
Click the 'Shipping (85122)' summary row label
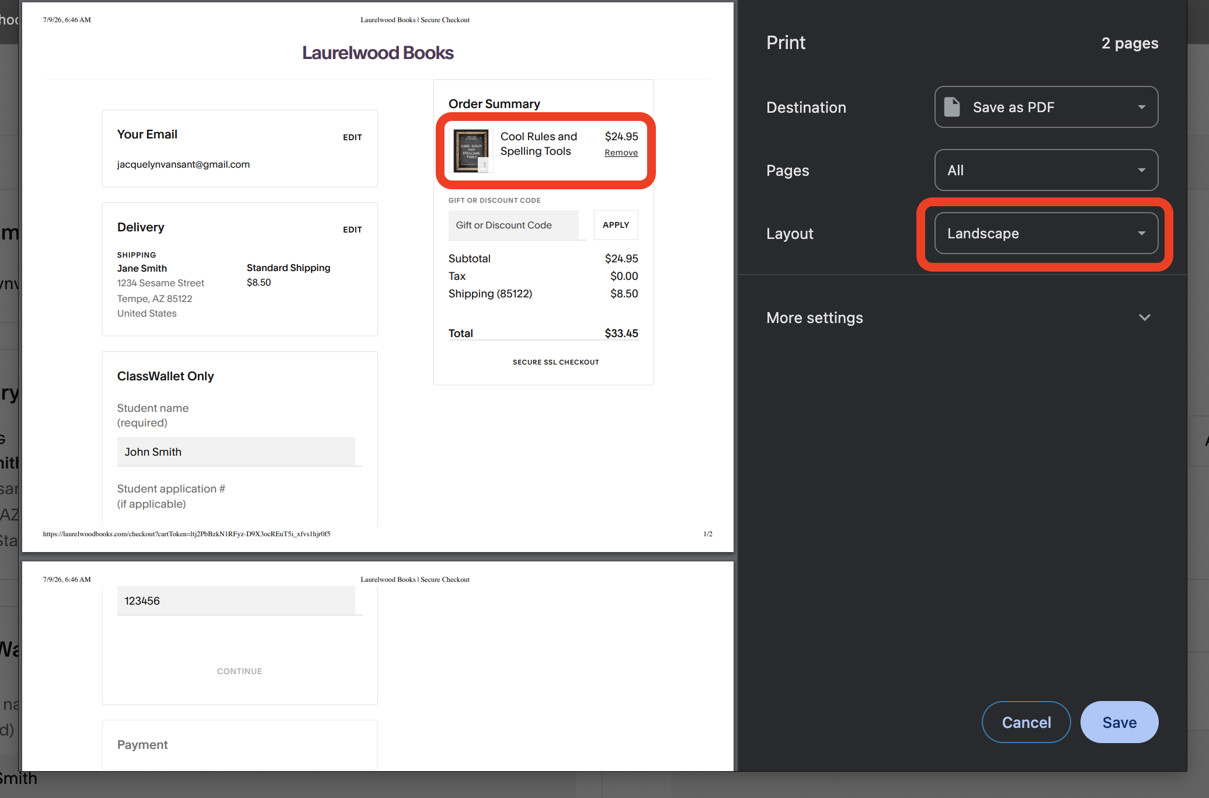[x=490, y=293]
